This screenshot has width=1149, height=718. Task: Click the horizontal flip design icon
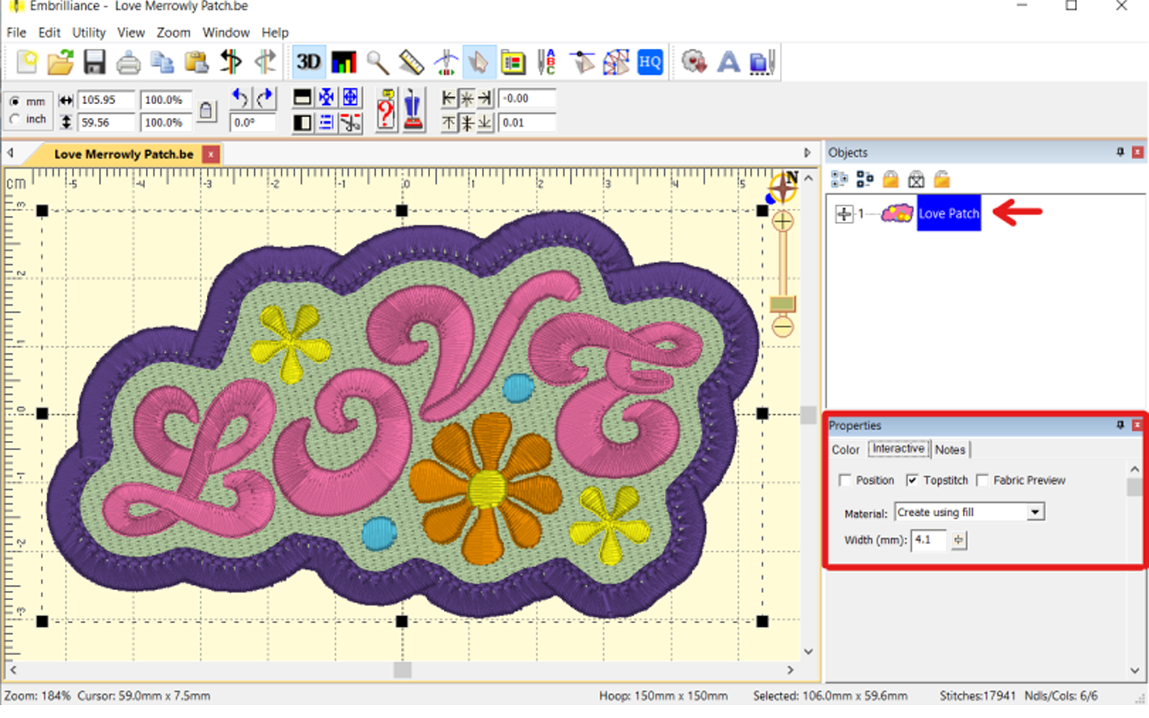(x=230, y=62)
